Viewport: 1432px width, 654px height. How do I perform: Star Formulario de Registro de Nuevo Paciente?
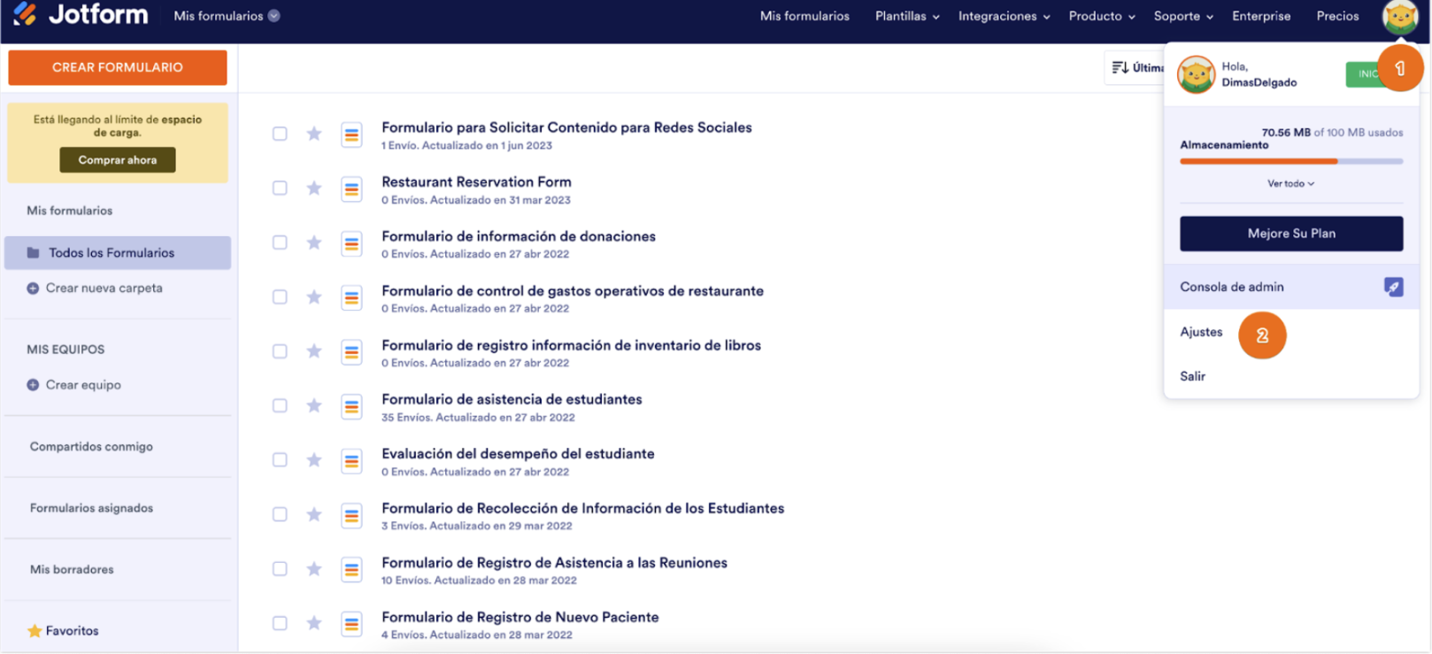[314, 624]
